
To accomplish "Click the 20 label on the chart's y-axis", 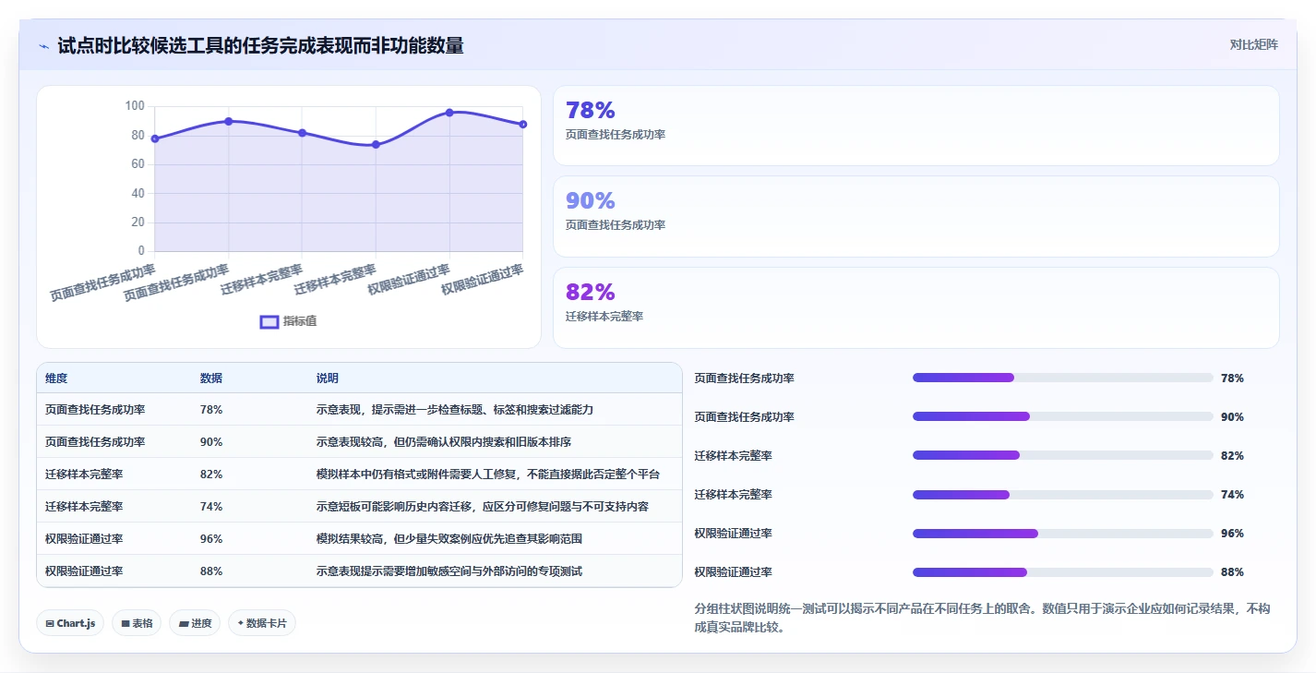I will coord(138,222).
